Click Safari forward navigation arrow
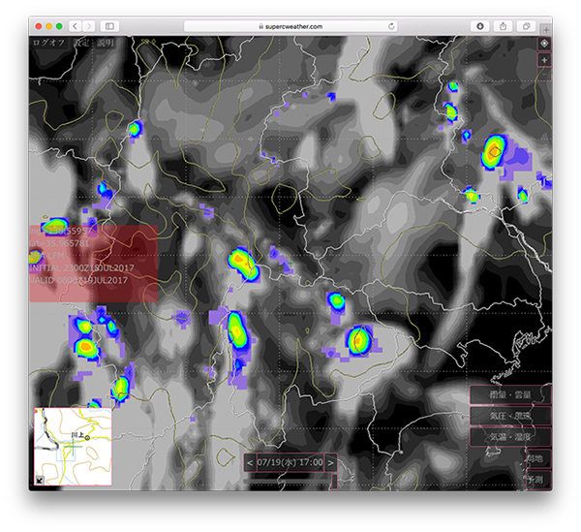This screenshot has width=581, height=532. 89,25
